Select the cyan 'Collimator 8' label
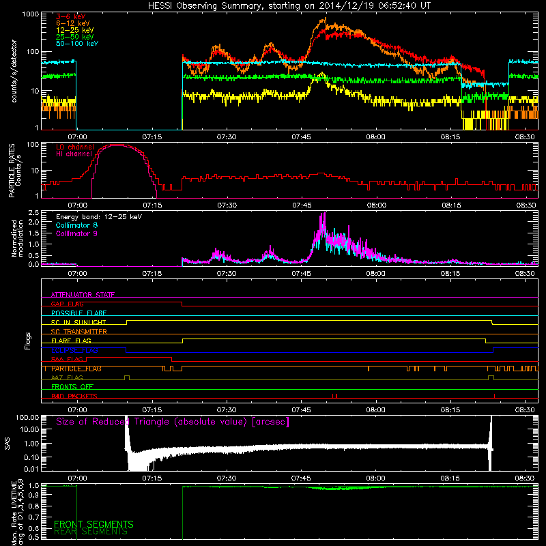546x546 pixels. (x=76, y=225)
